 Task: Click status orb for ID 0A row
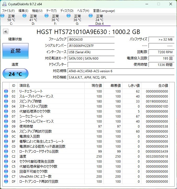click(6, 131)
